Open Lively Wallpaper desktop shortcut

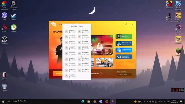point(4,6)
